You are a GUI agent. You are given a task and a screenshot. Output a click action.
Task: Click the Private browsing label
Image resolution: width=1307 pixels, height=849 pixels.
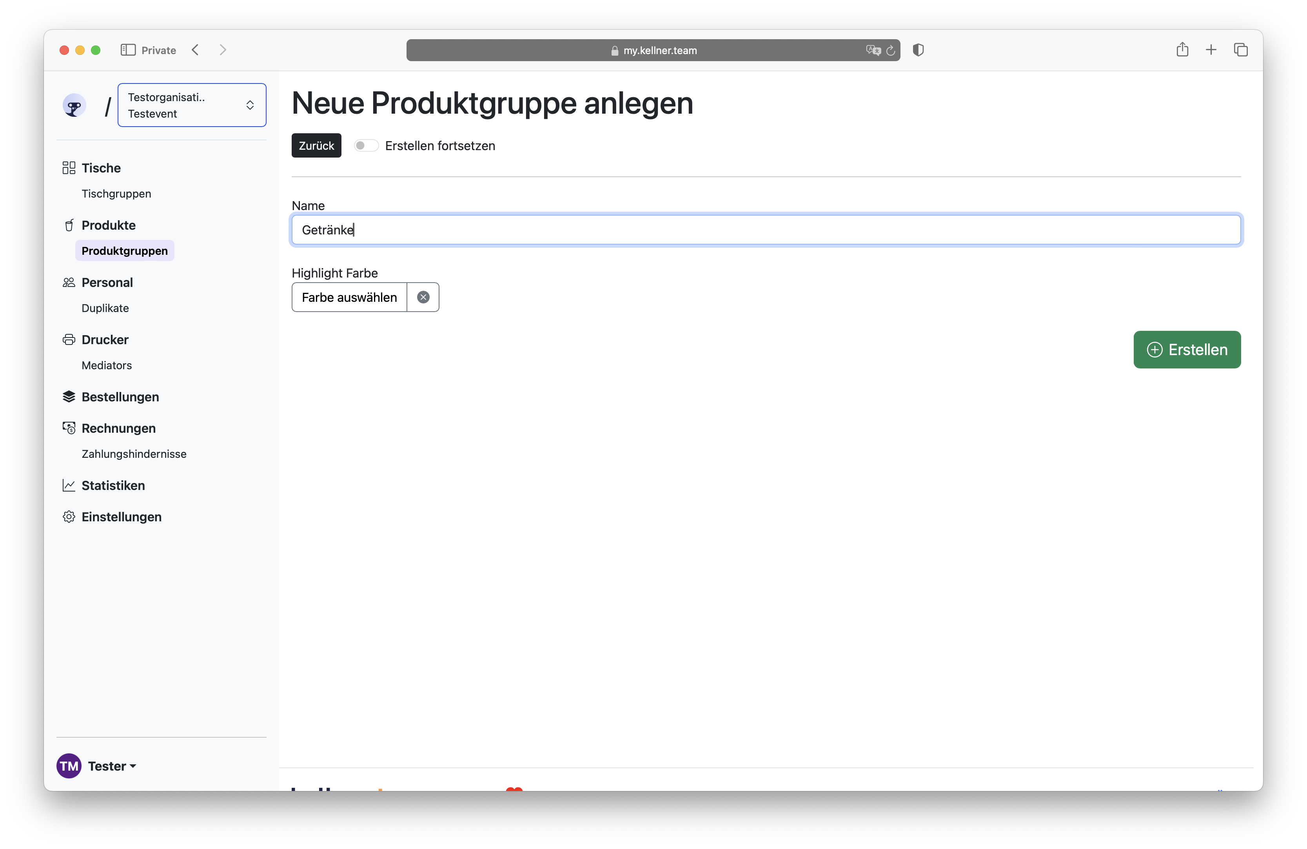pos(159,50)
